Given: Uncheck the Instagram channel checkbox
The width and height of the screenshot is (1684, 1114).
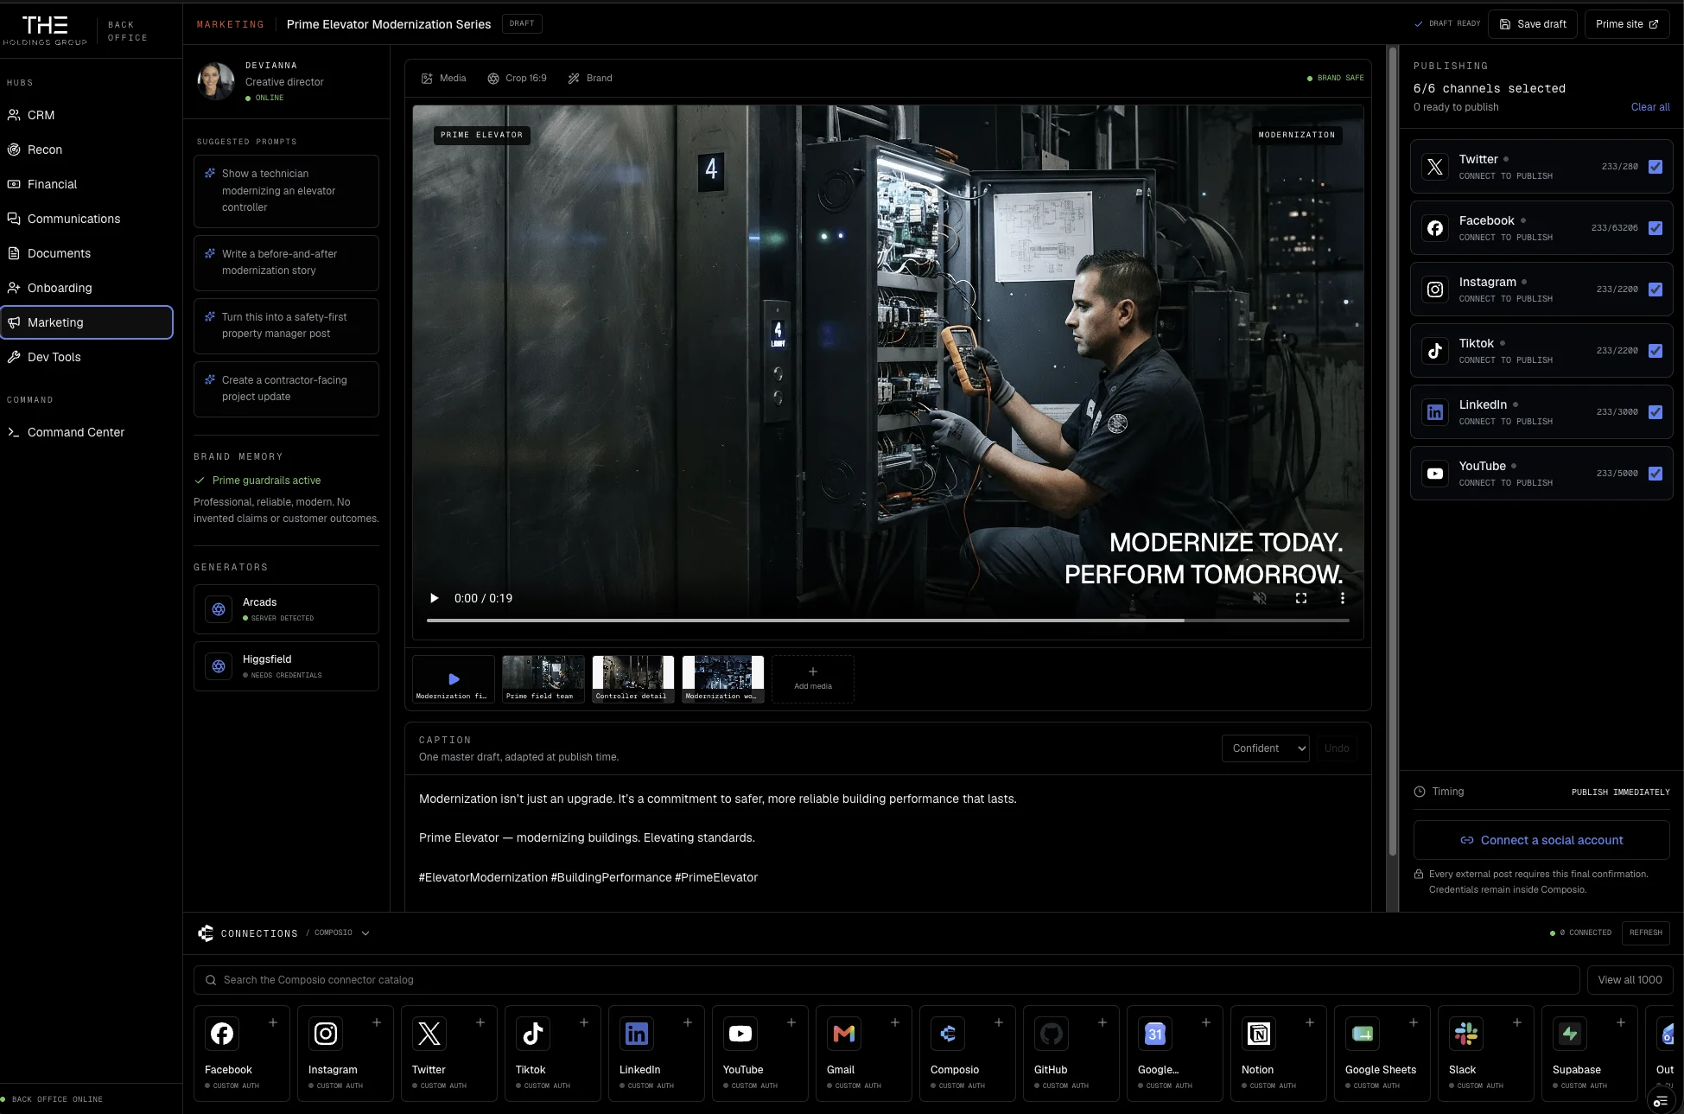Looking at the screenshot, I should (1655, 290).
